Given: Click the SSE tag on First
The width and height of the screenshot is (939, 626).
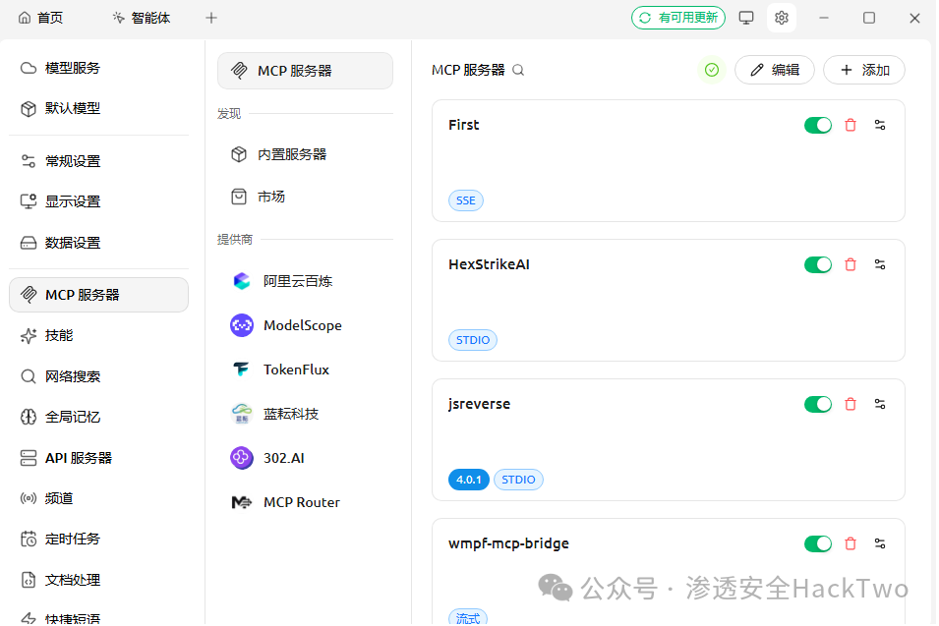Looking at the screenshot, I should (x=466, y=200).
